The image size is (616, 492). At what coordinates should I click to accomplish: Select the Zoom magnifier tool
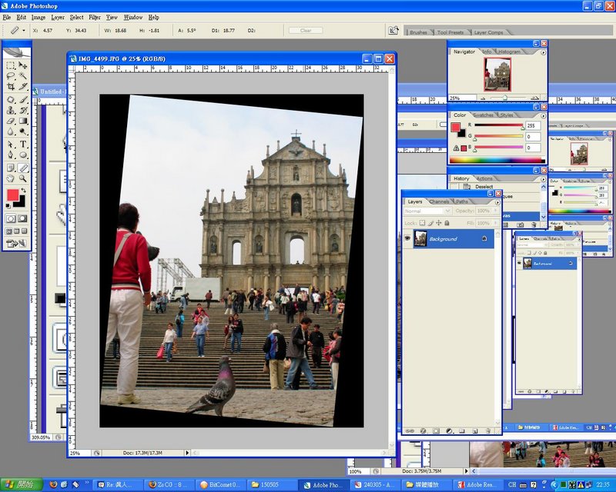point(23,178)
